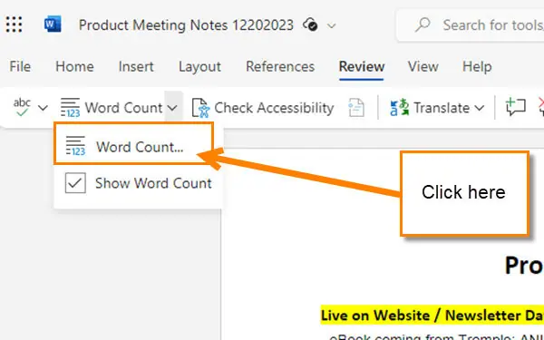544x340 pixels.
Task: Click the spelling check abc icon
Action: [22, 107]
